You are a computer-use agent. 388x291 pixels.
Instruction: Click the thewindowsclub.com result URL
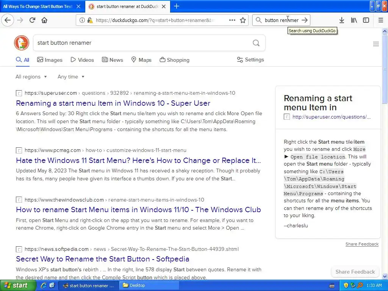(114, 200)
